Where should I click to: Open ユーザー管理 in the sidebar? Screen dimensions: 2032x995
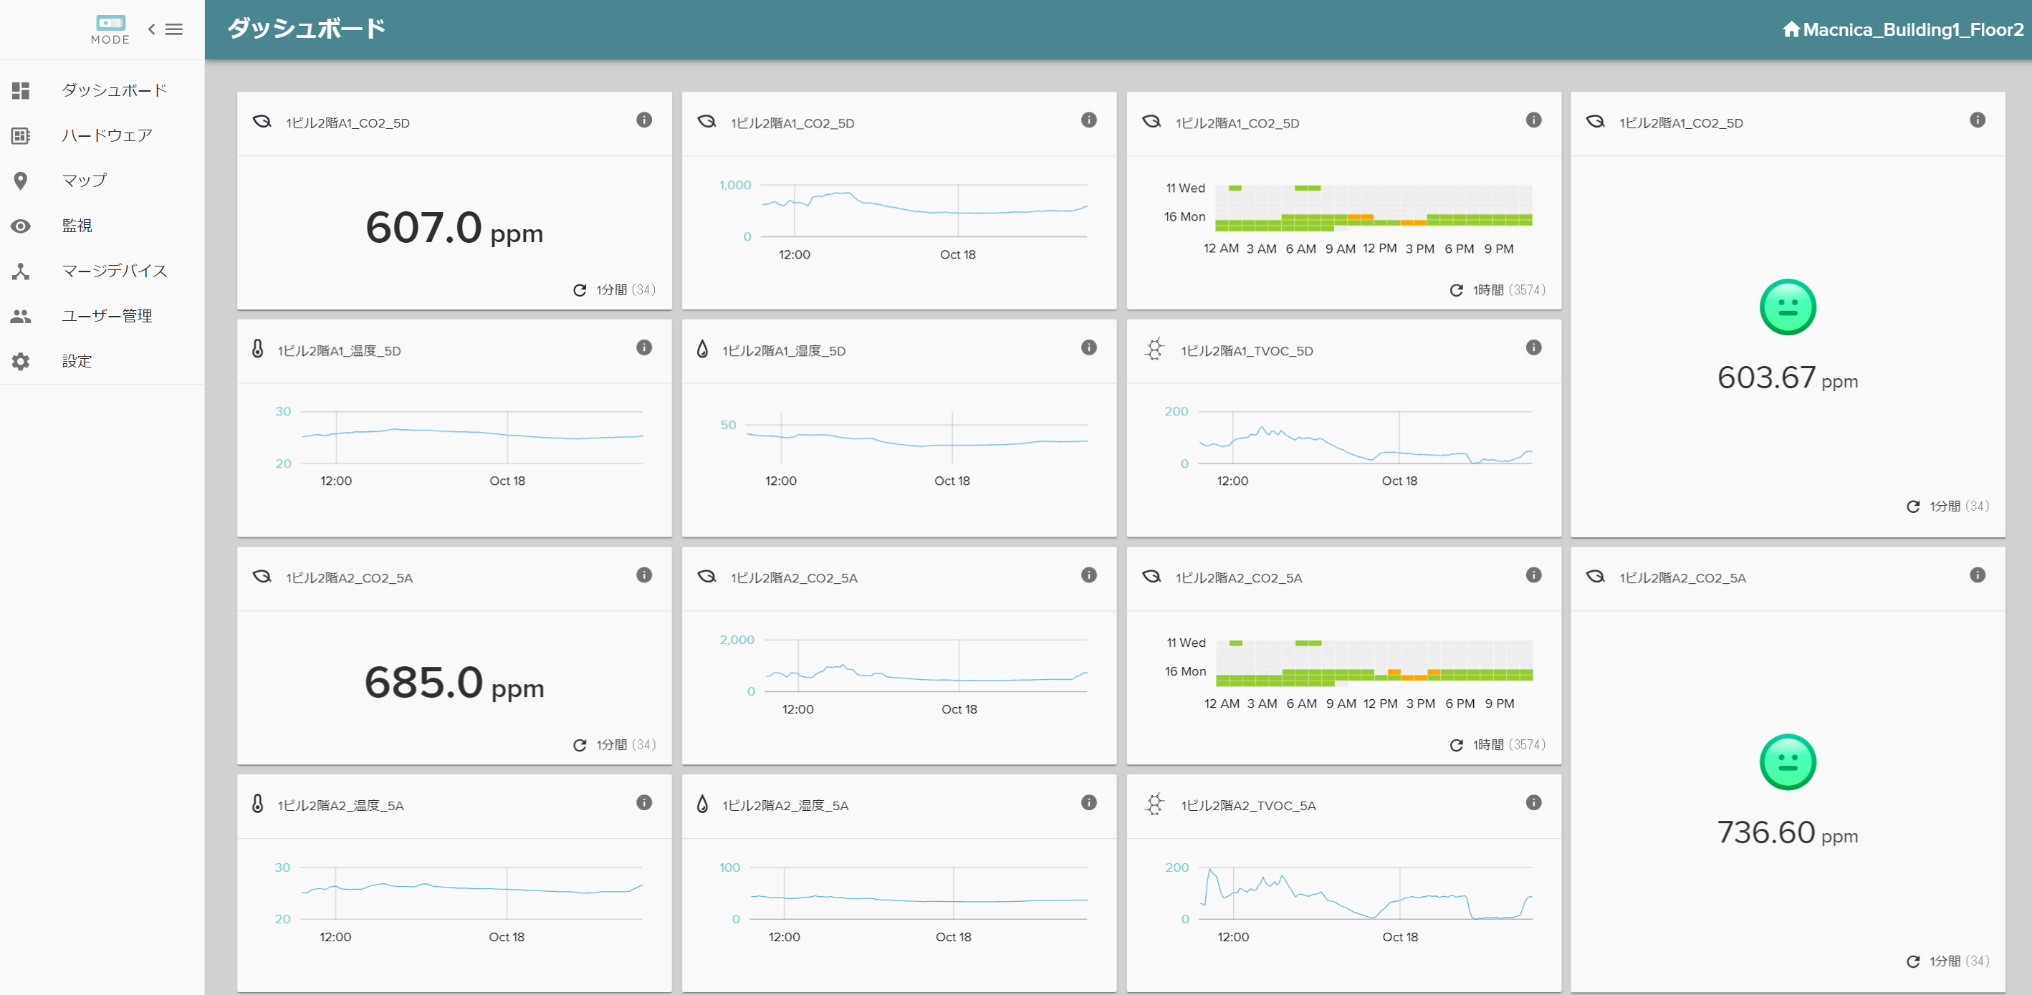click(x=102, y=316)
